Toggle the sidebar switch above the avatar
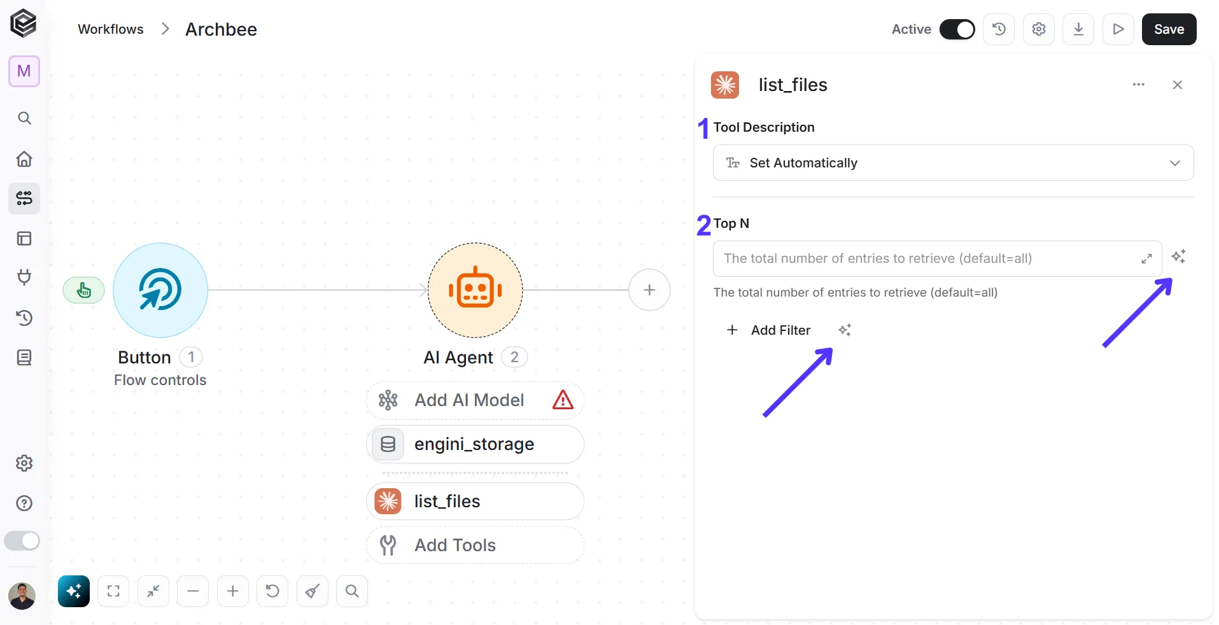The height and width of the screenshot is (625, 1219). point(22,541)
